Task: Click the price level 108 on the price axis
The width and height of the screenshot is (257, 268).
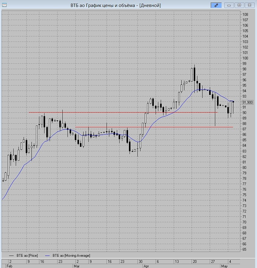Action: point(245,14)
